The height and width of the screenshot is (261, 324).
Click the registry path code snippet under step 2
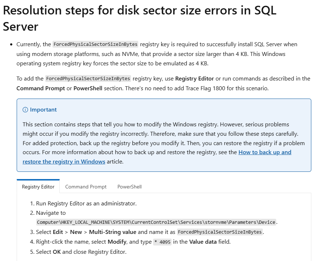156,222
